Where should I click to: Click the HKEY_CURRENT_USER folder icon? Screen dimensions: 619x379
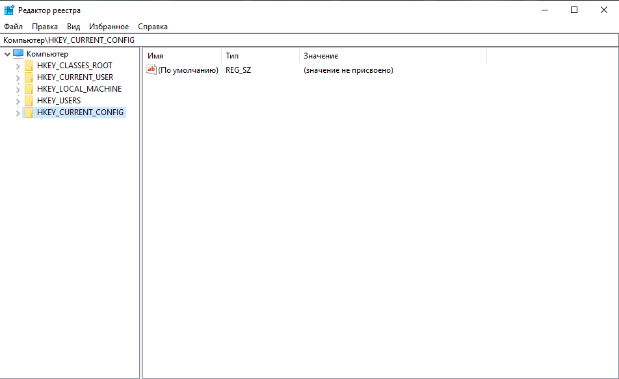29,77
